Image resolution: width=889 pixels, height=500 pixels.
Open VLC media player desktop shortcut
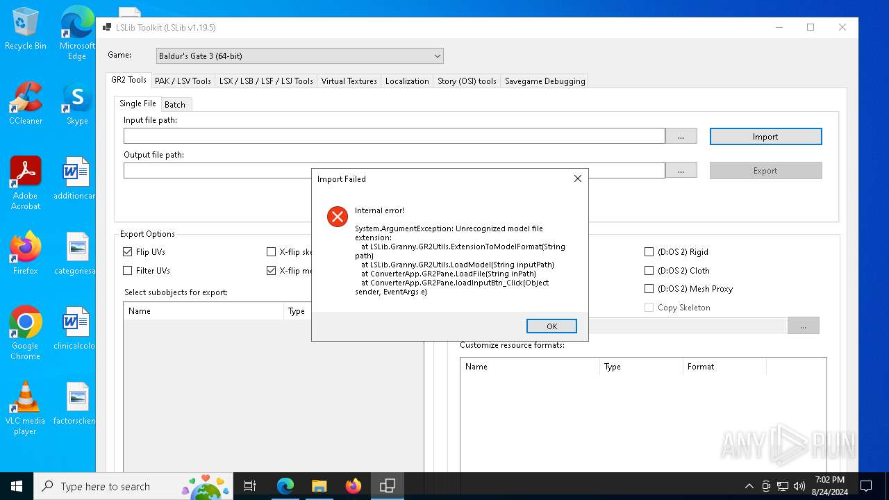point(26,408)
